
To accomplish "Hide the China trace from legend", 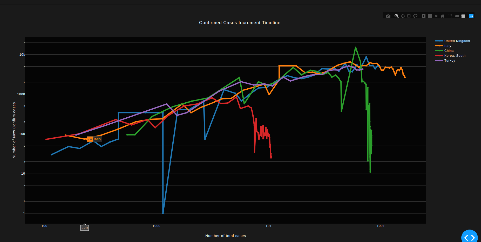I will (449, 51).
